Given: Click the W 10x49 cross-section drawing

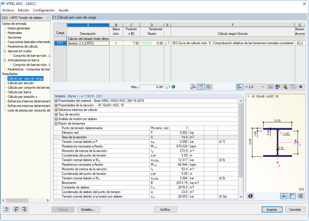Looking at the screenshot, I should pos(277,142).
